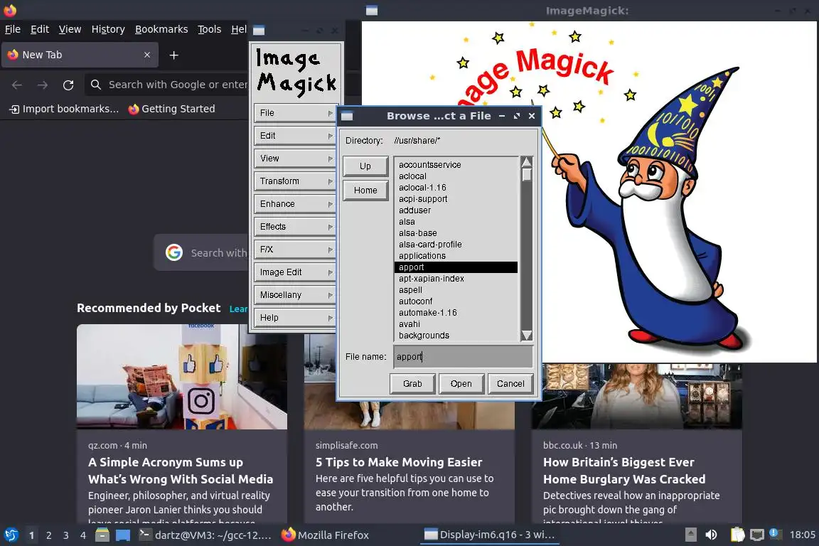Open Firefox Bookmarks menu
Viewport: 819px width, 546px height.
click(161, 29)
